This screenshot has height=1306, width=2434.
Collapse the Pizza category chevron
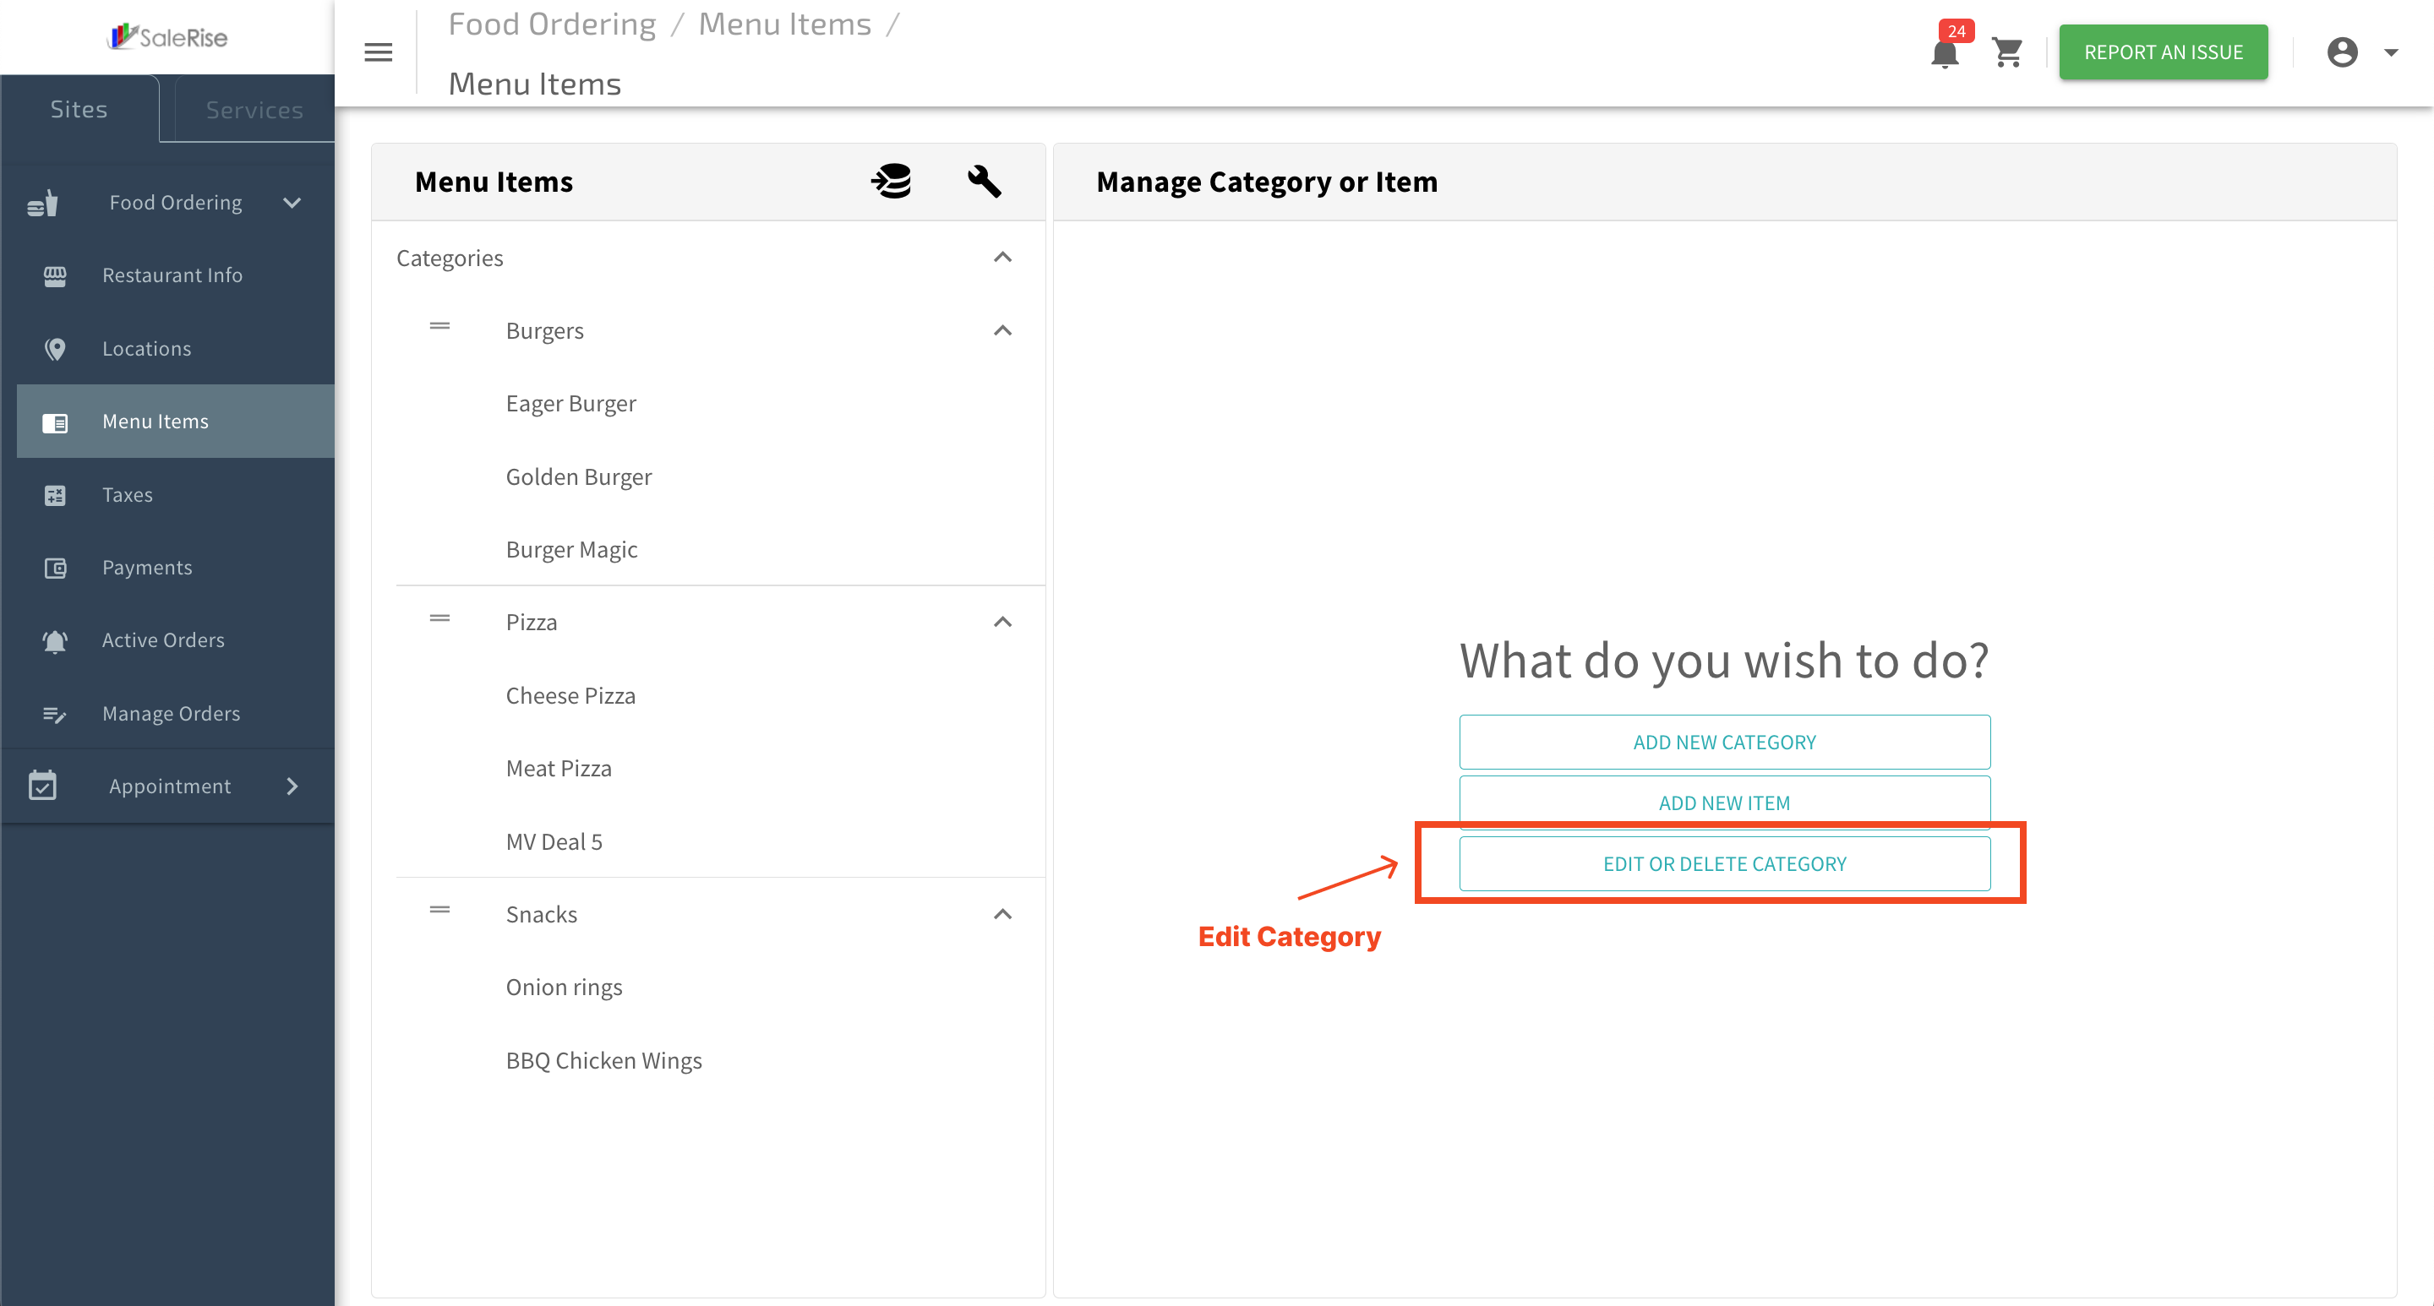1002,622
